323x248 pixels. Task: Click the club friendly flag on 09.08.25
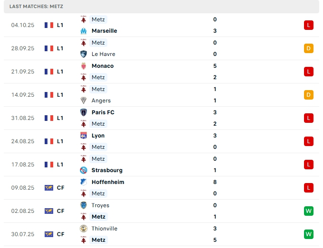(48, 188)
